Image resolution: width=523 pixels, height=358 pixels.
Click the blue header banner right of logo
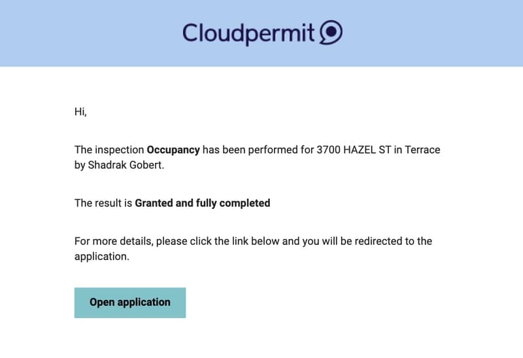coord(433,33)
